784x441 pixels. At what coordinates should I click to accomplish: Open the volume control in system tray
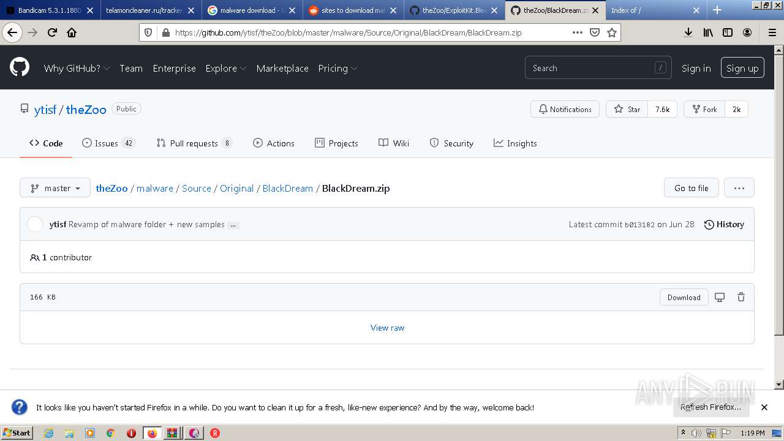pos(696,433)
